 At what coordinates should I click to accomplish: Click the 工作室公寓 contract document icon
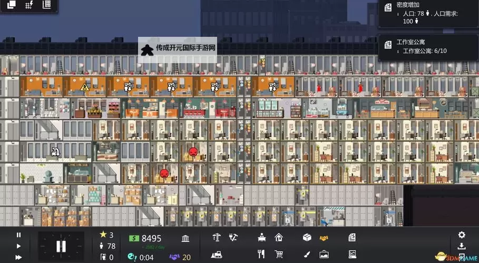click(388, 45)
